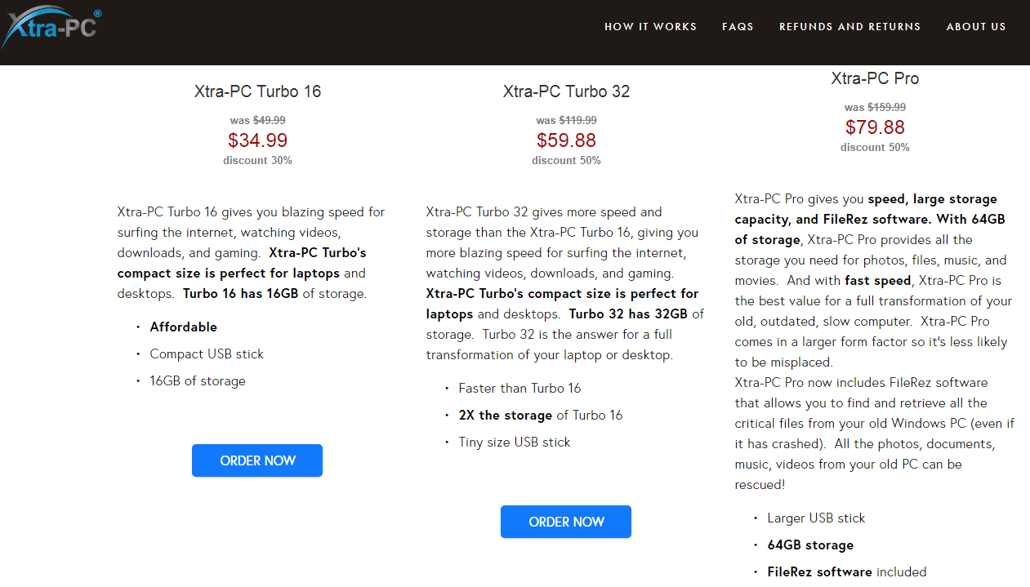The height and width of the screenshot is (587, 1030).
Task: Click the crossed-out $159.99 price
Action: pos(886,107)
